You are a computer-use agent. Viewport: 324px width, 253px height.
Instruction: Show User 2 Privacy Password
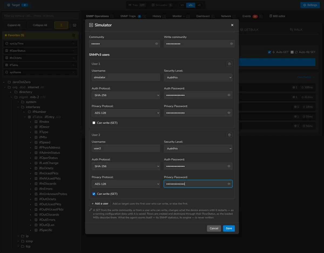tap(229, 184)
